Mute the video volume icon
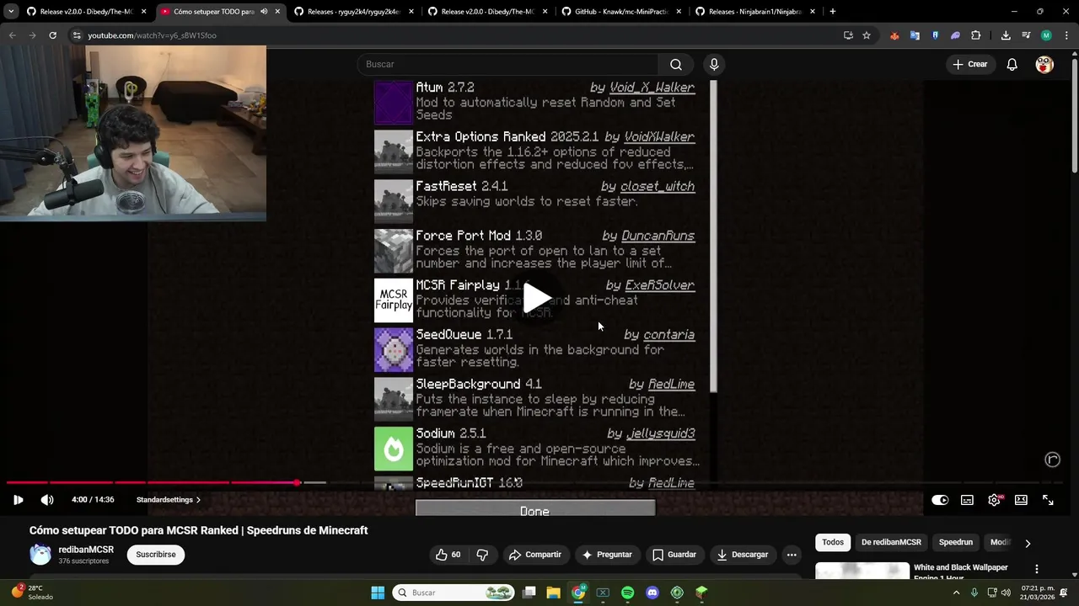The height and width of the screenshot is (606, 1079). [x=47, y=500]
